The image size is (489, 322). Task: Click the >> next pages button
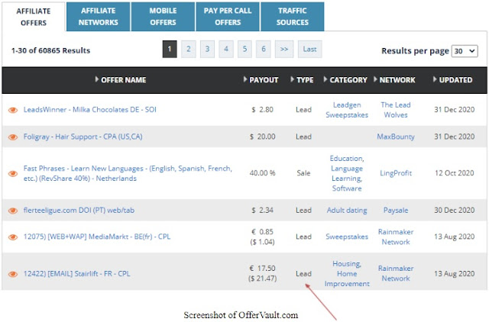coord(284,49)
